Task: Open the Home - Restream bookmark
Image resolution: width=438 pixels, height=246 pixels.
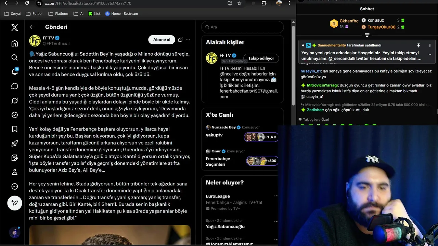Action: pos(121,14)
